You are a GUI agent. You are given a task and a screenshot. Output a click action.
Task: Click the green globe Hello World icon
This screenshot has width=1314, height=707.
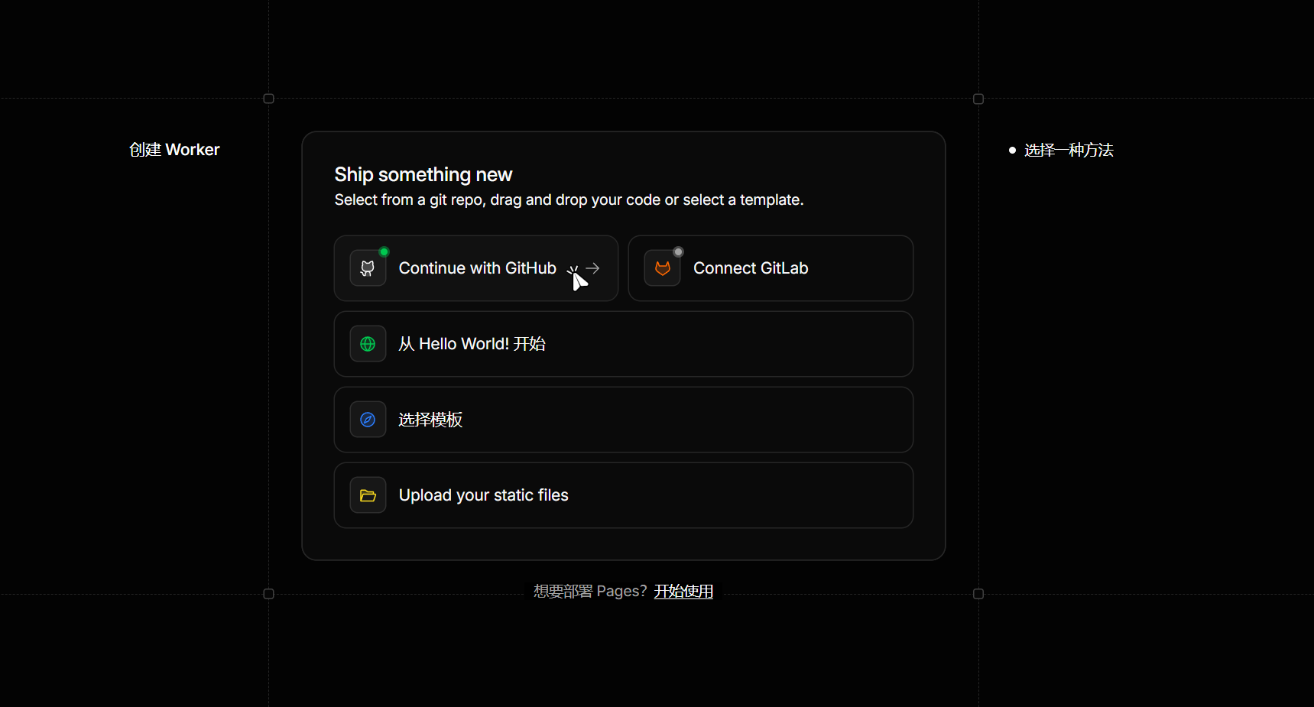368,344
